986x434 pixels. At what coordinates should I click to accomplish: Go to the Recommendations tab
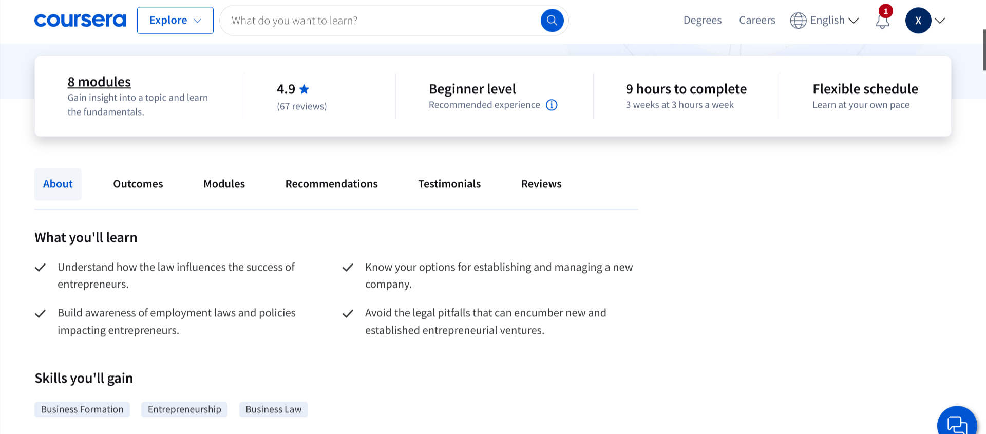pos(331,184)
